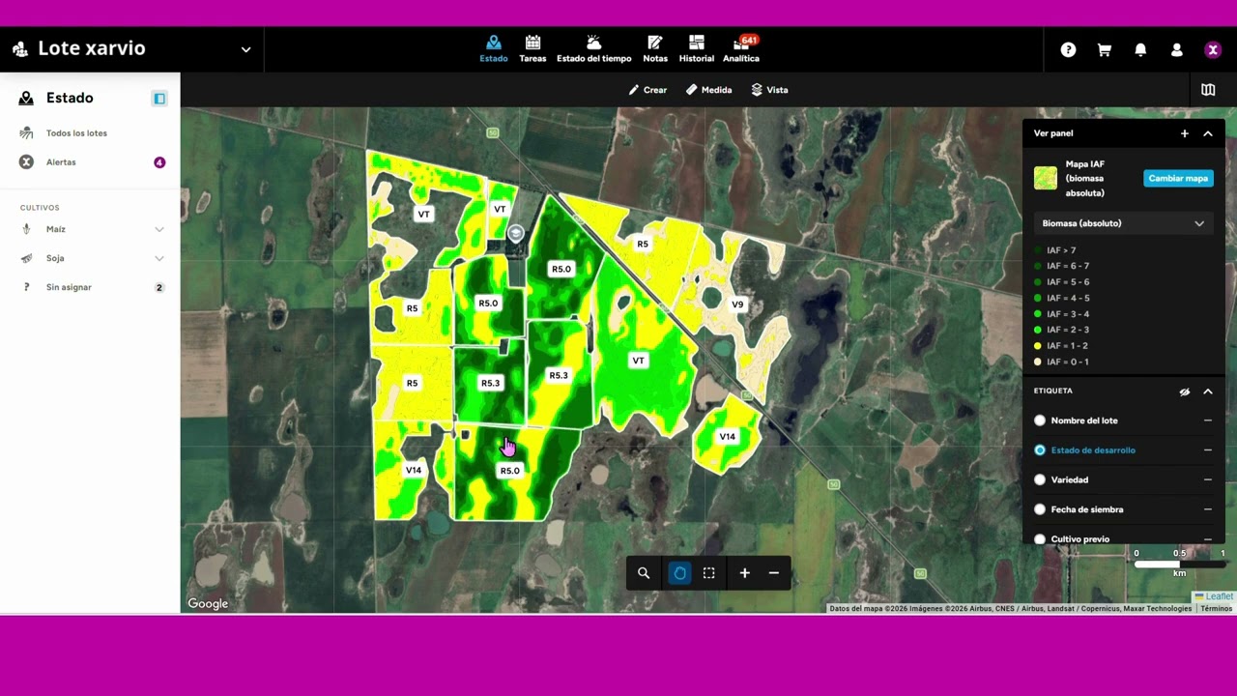The height and width of the screenshot is (696, 1237).
Task: Open Alertas list in sidebar
Action: (x=61, y=162)
